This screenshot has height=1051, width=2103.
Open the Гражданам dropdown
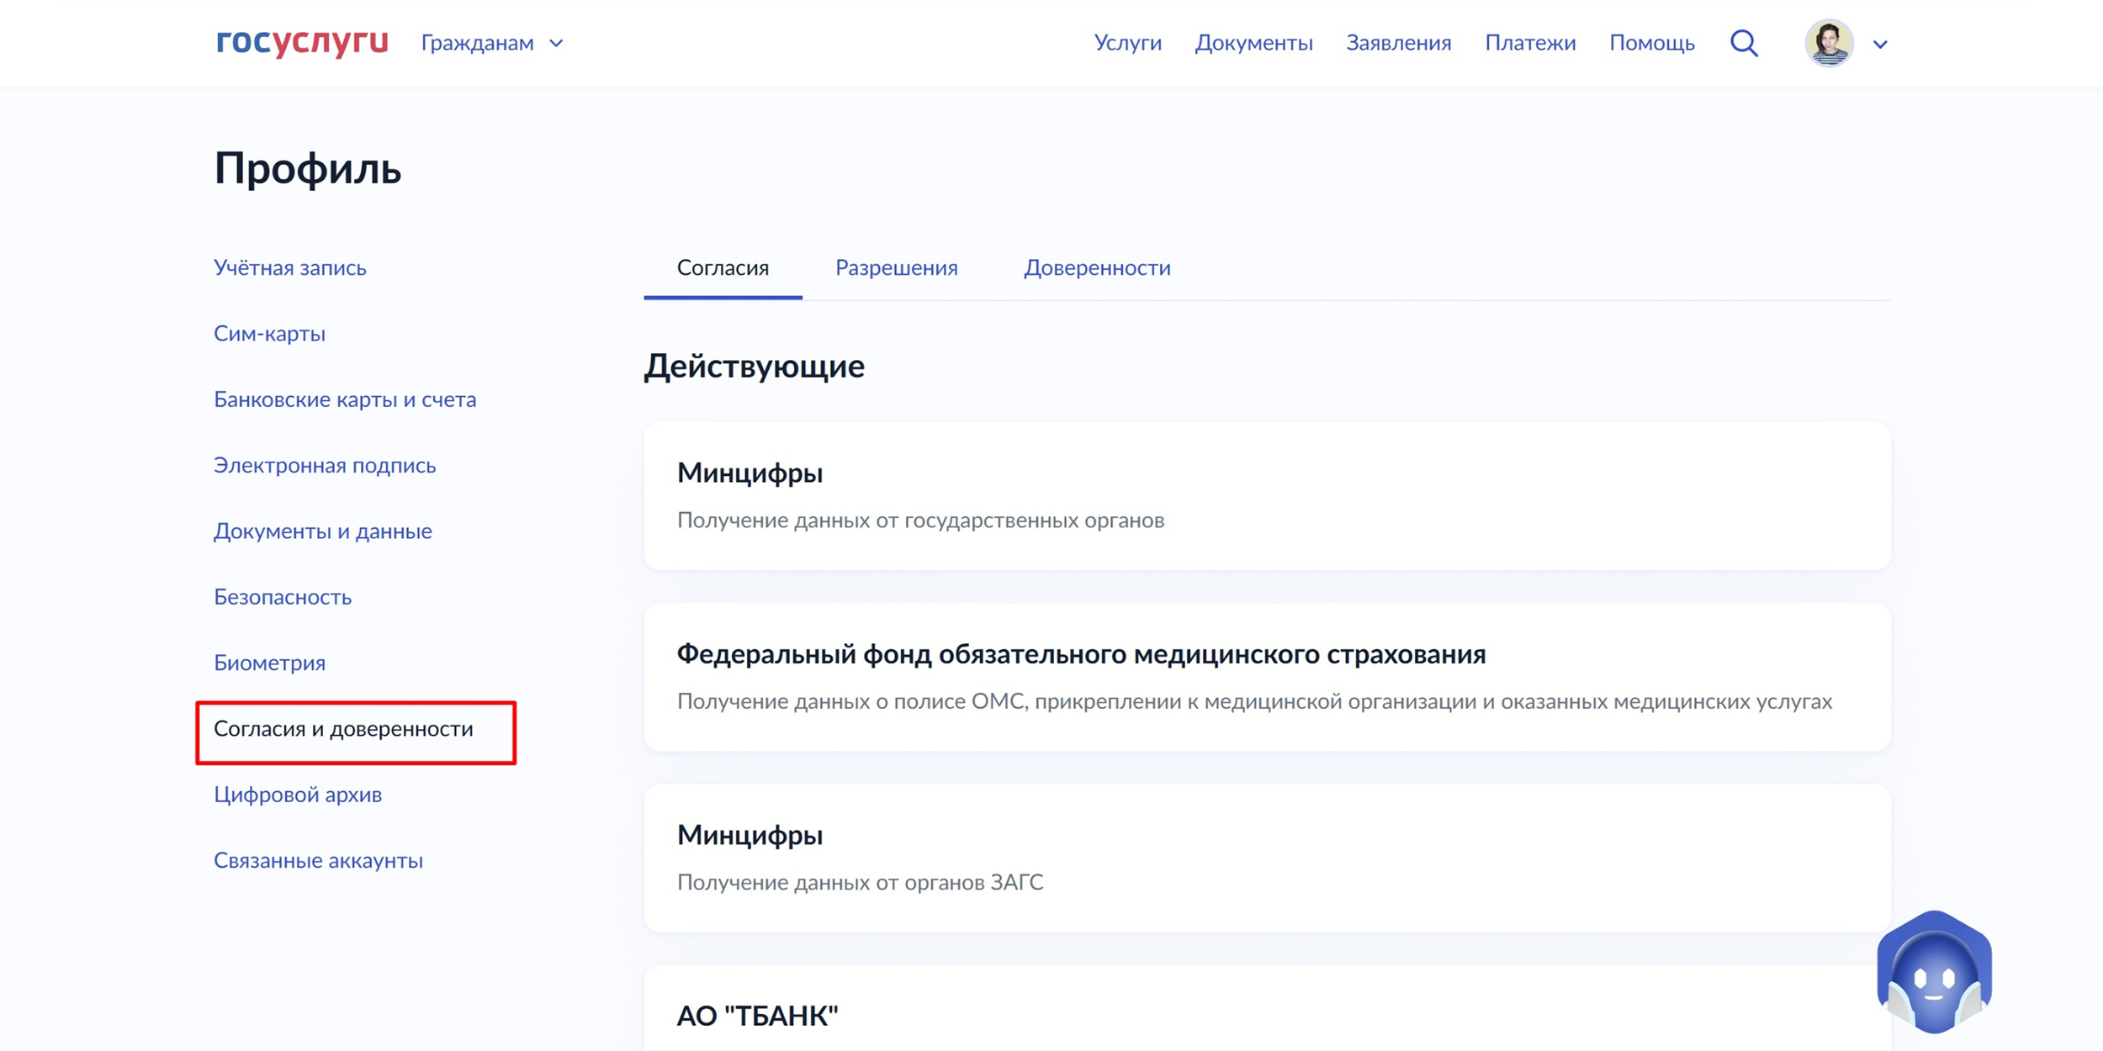(492, 43)
